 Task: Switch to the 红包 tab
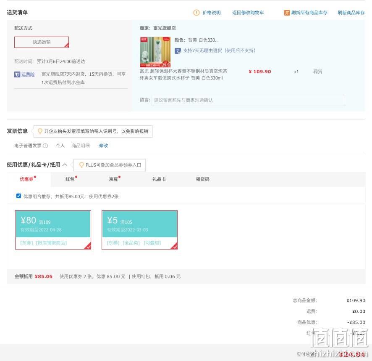pos(70,179)
